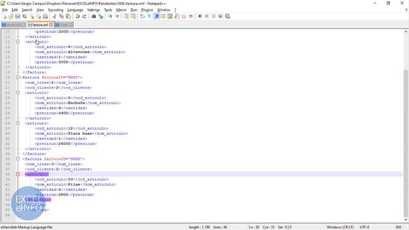Click the Cut scissors icon

(54, 16)
